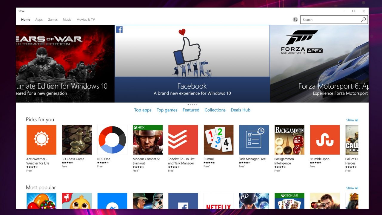Open the sniper game tile in Most popular
The width and height of the screenshot is (382, 215).
coord(325,201)
